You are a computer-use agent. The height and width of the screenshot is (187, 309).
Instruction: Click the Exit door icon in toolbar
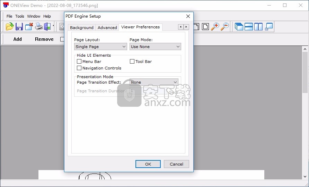[x=47, y=27]
